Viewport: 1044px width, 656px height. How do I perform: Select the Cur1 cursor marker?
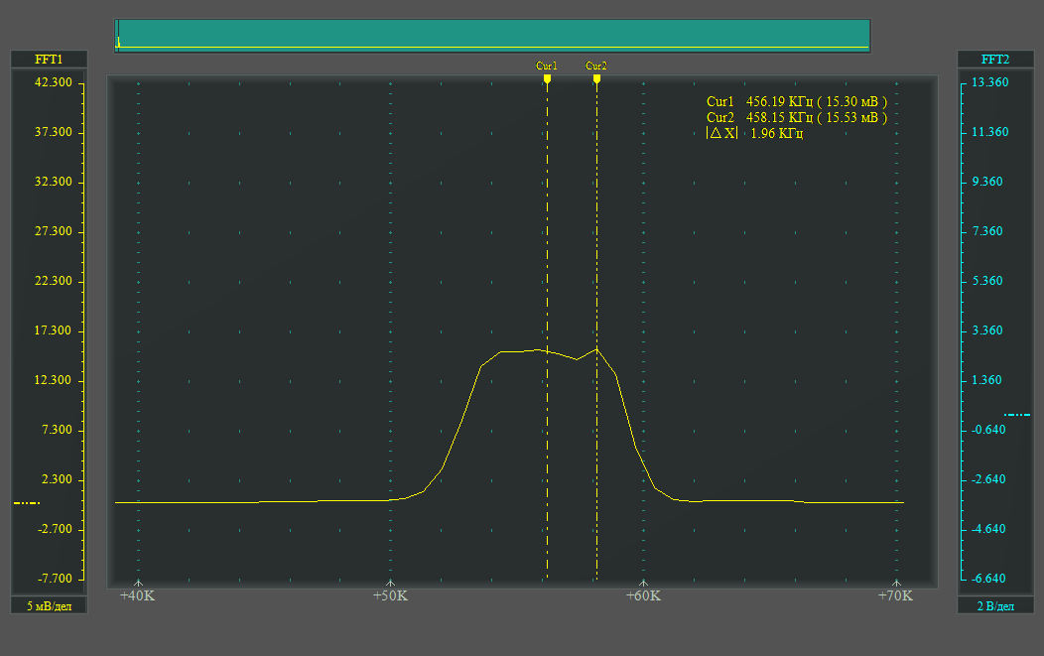pos(547,78)
